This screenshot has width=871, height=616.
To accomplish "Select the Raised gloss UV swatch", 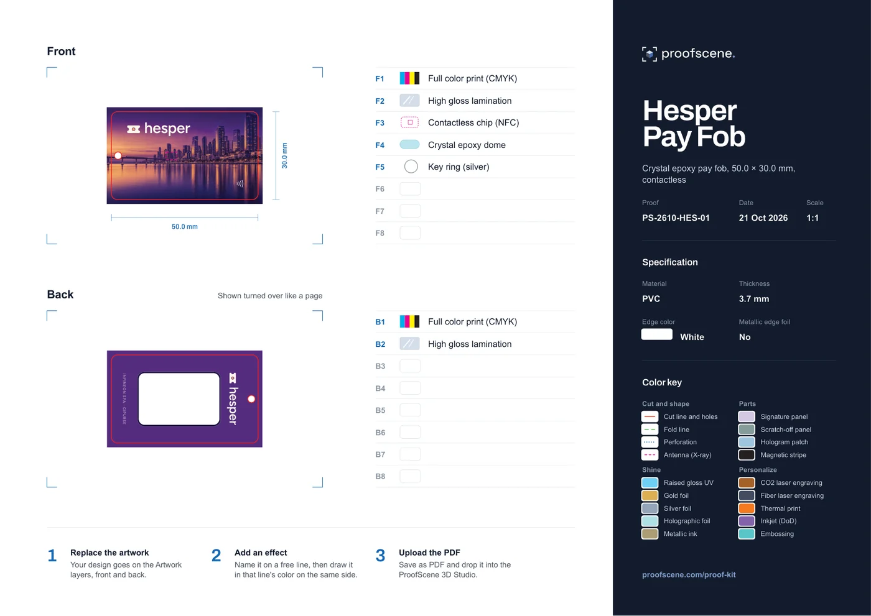I will tap(650, 483).
